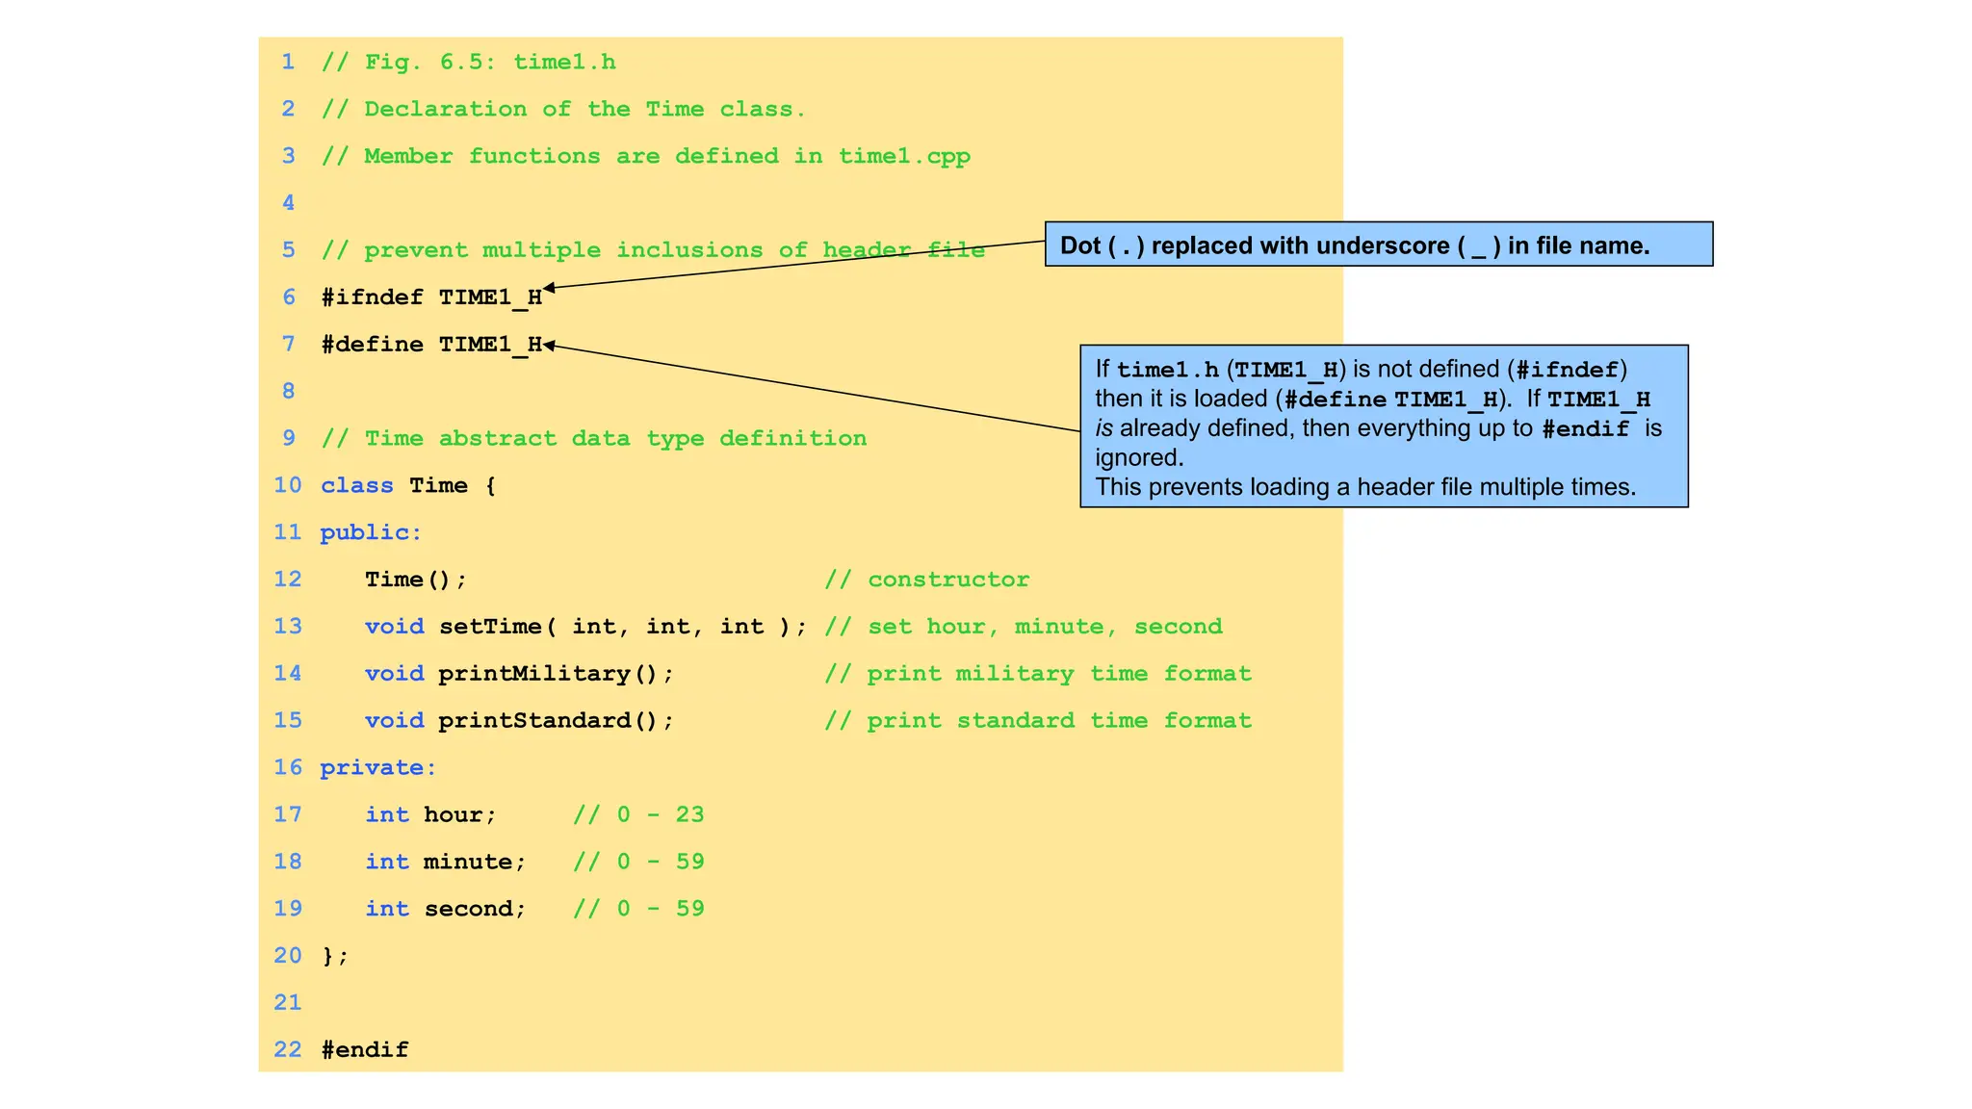
Task: Click the 'setTime' function name
Action: click(491, 627)
